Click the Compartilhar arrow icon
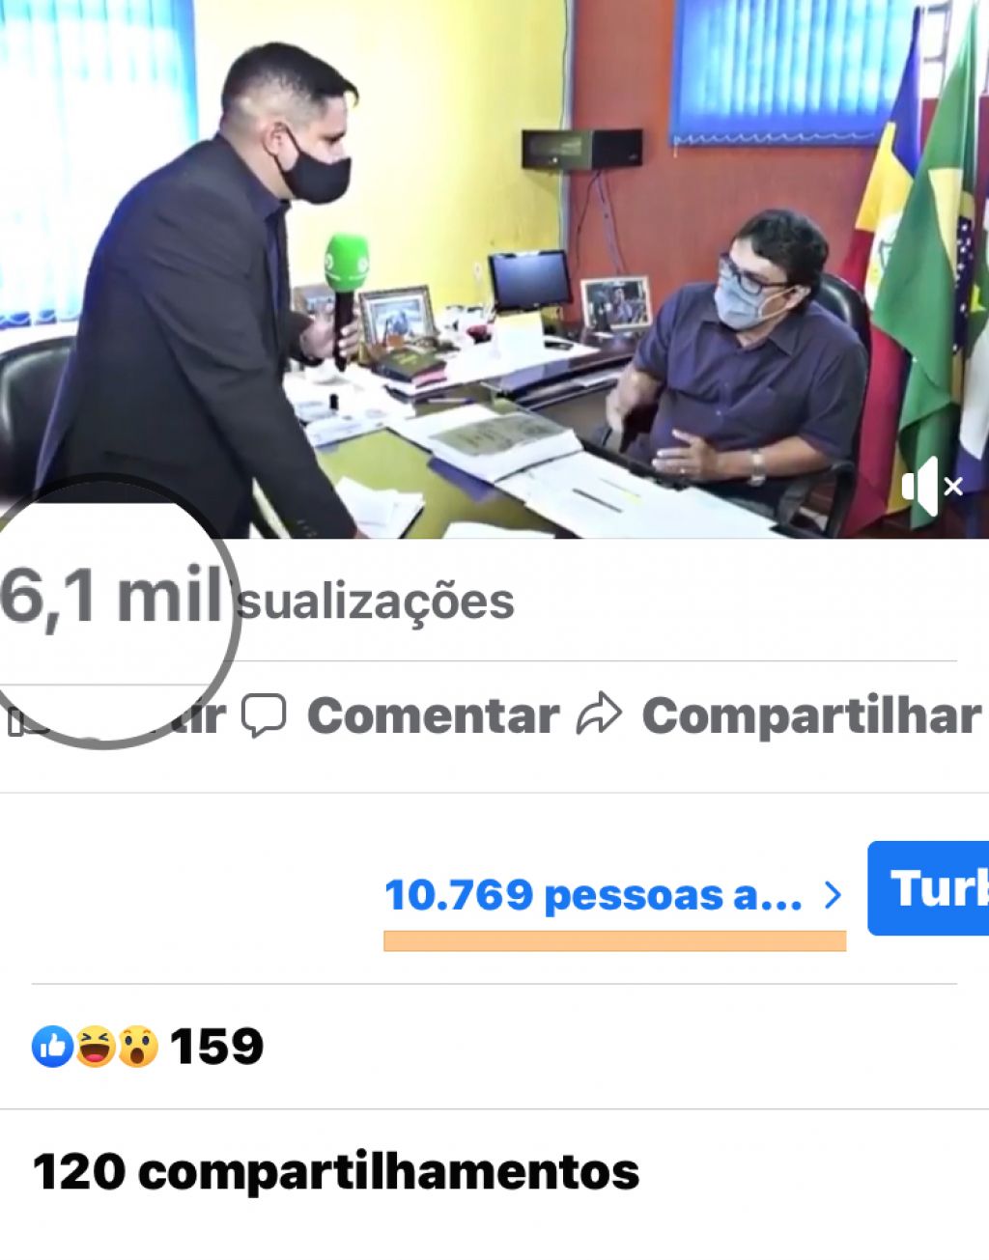 (598, 714)
